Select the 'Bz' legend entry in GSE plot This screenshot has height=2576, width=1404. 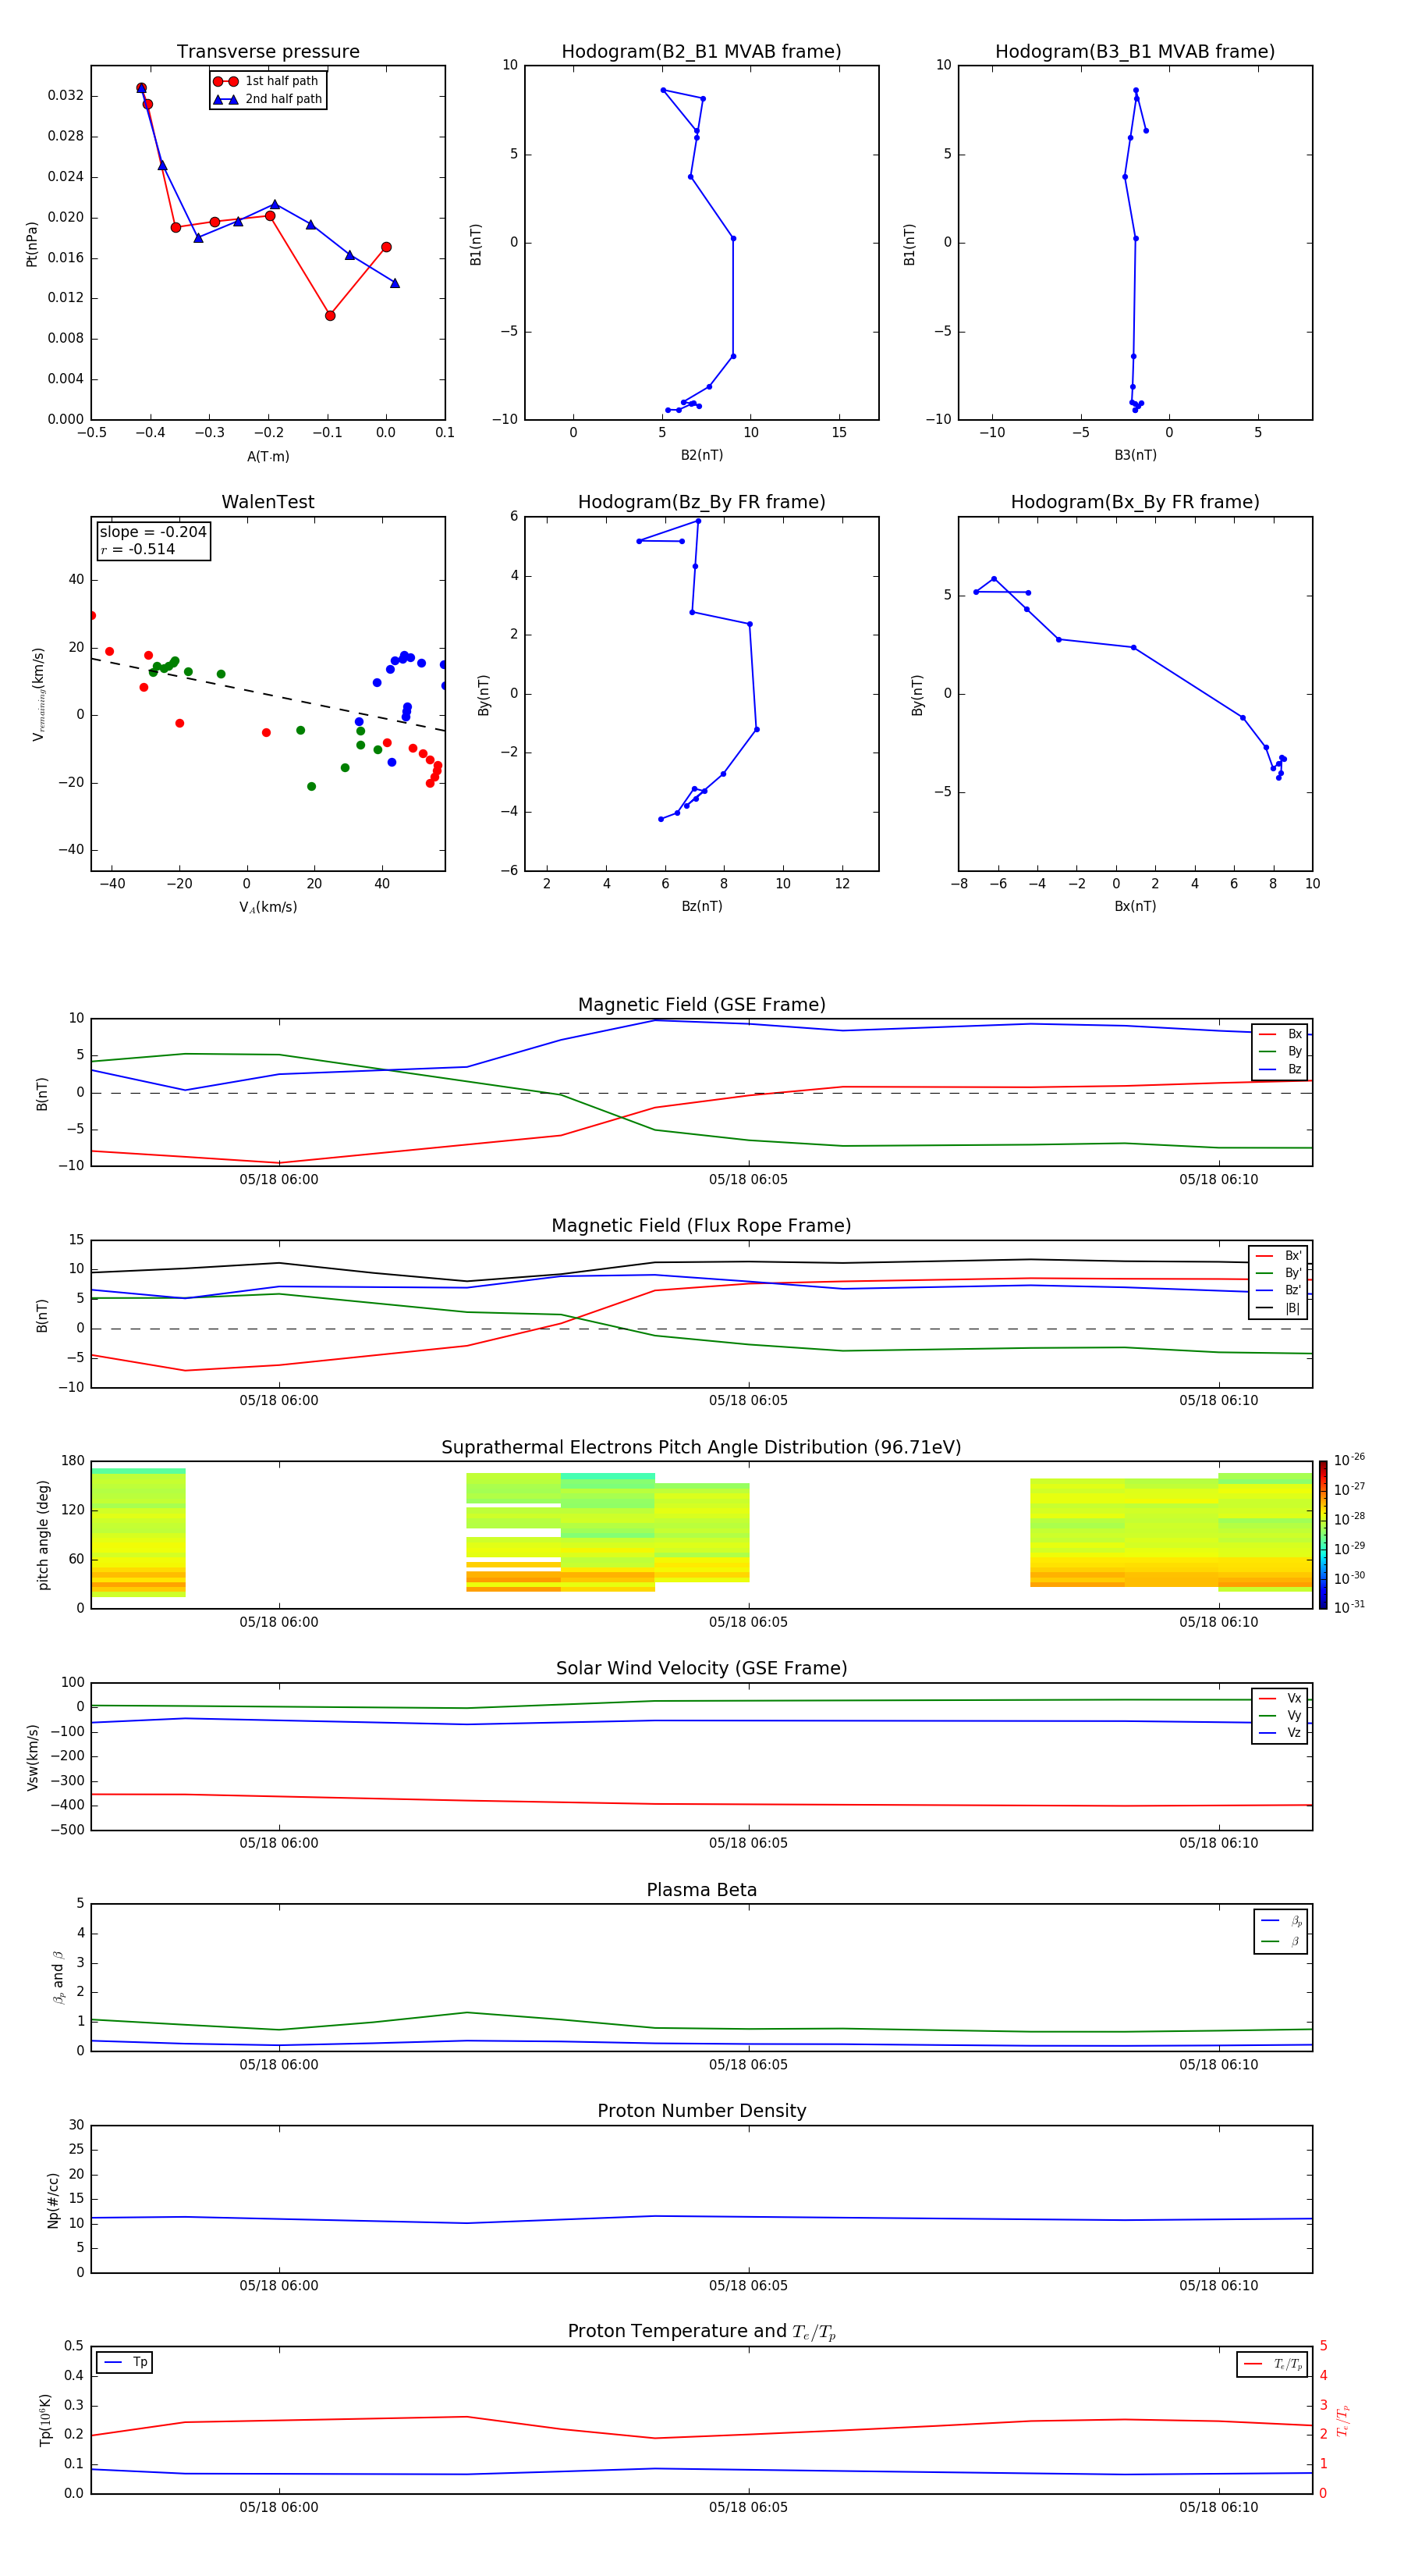pos(1280,1069)
